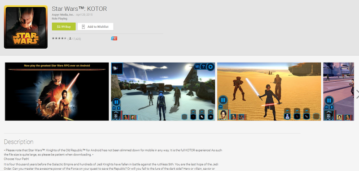Click the pause icon in the beach screenshot
This screenshot has height=171, width=359.
[116, 101]
